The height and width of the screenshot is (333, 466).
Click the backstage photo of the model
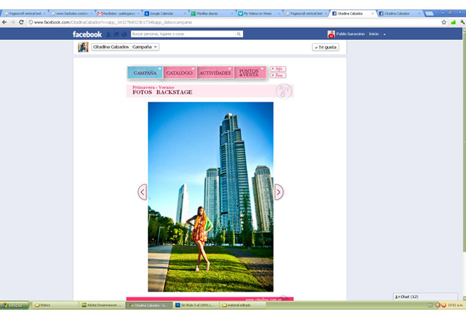point(211,197)
